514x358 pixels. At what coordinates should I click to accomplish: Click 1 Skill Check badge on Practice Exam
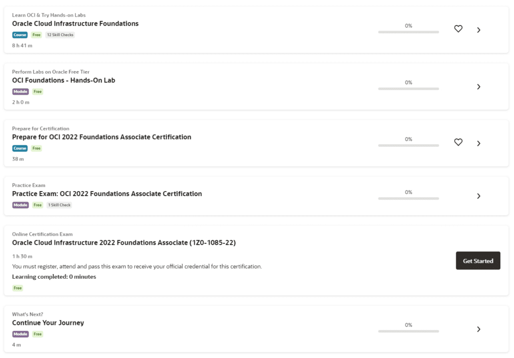coord(59,205)
